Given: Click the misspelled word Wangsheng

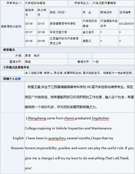Looking at the screenshot, I should tap(37, 118).
